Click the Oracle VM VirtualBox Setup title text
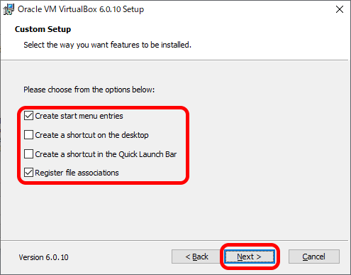 pyautogui.click(x=81, y=9)
